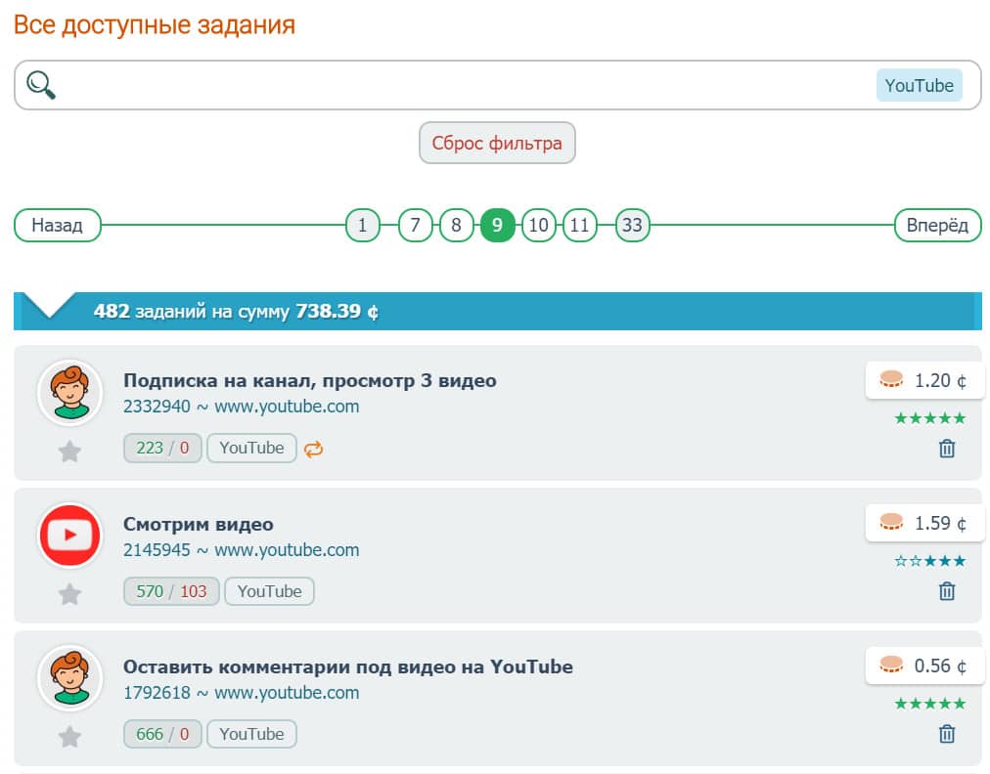Screen dimensions: 990x774
Task: Click trash icon for 'Оставить комментарии' task
Action: pyautogui.click(x=946, y=734)
